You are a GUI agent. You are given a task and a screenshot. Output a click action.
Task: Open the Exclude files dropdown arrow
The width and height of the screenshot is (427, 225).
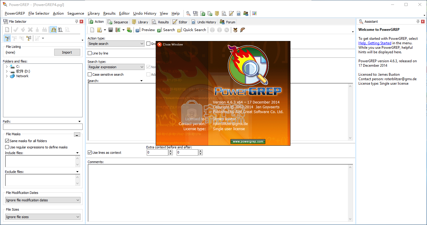click(x=78, y=172)
